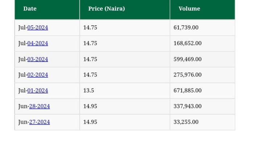
Task: Click the 14.95 price for Jun-28-2024
Action: click(x=90, y=106)
